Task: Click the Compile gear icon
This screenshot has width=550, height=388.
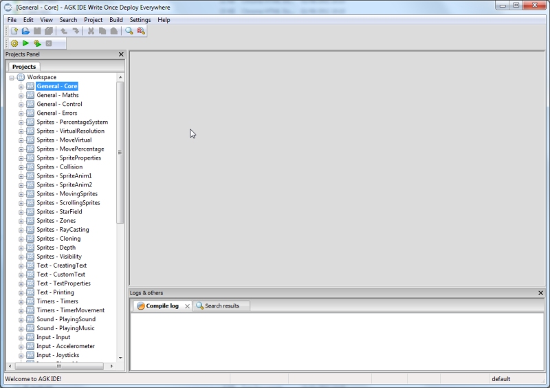Action: 14,43
